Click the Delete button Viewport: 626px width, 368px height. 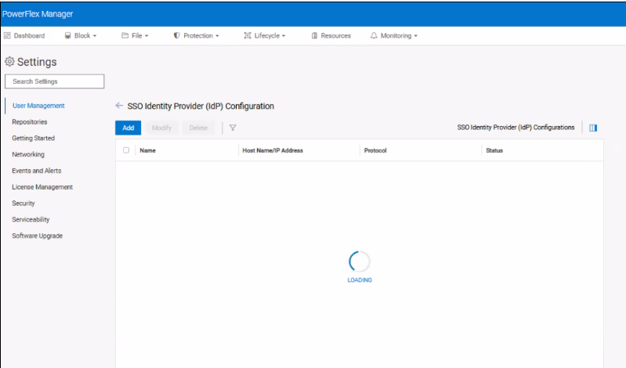[x=198, y=128]
